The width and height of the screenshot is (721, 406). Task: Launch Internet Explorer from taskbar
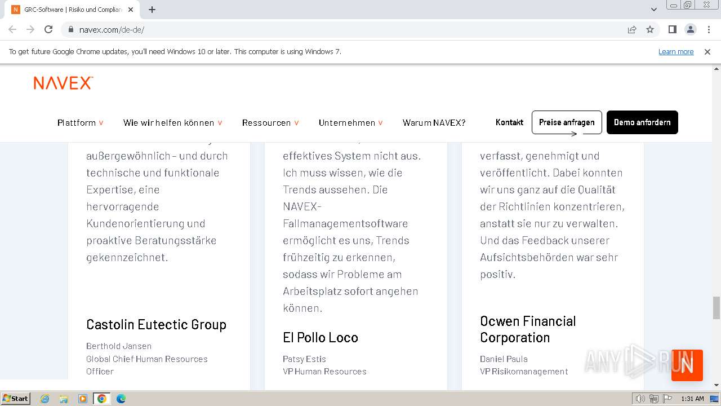[44, 399]
